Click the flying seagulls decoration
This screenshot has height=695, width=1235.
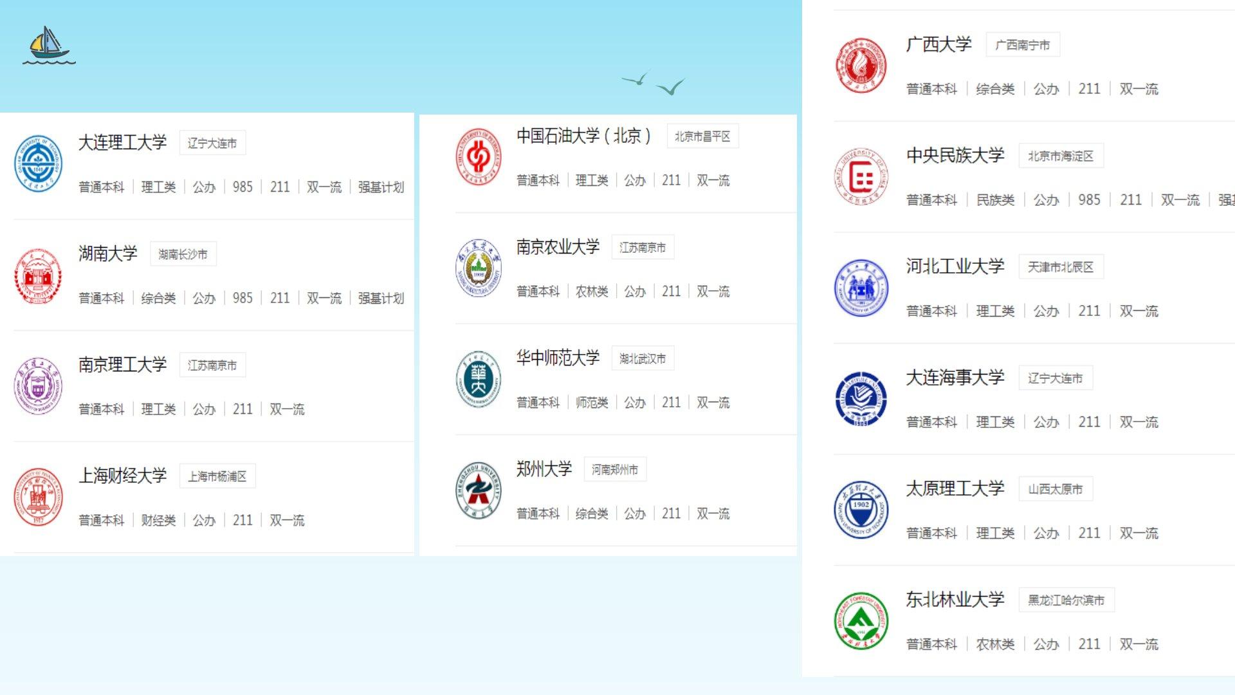click(655, 83)
